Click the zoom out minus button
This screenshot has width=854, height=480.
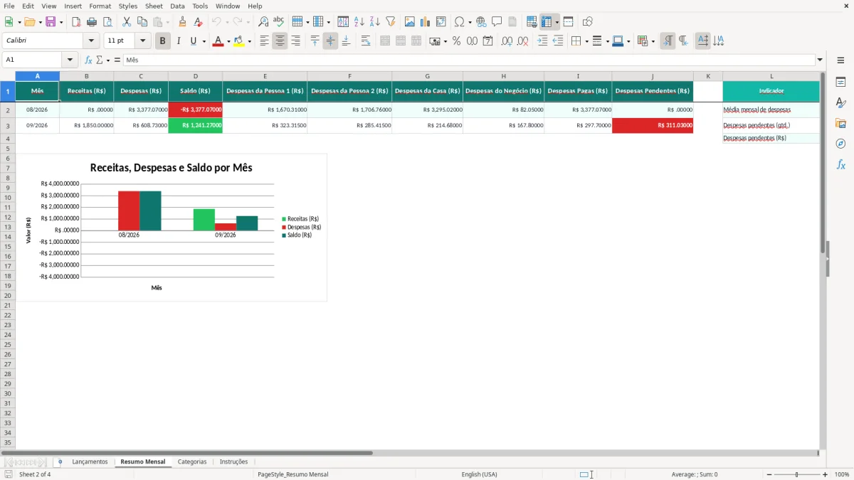(x=769, y=474)
